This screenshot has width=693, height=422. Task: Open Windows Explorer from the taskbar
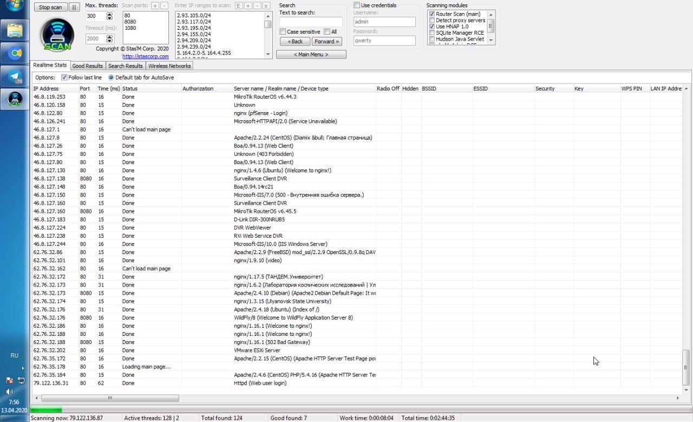(x=15, y=30)
